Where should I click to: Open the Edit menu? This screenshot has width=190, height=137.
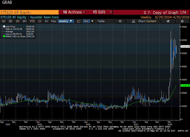tap(99, 12)
